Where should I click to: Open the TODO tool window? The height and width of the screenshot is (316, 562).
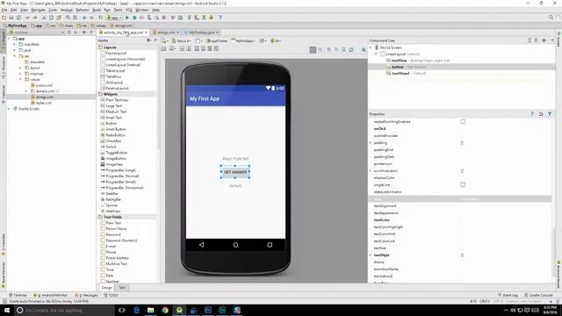tap(111, 295)
